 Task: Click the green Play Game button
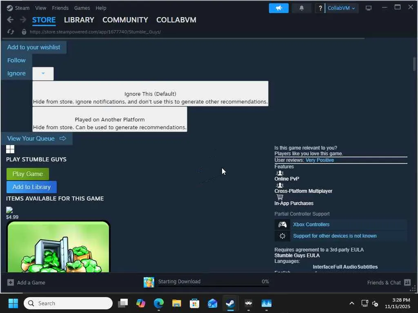28,174
